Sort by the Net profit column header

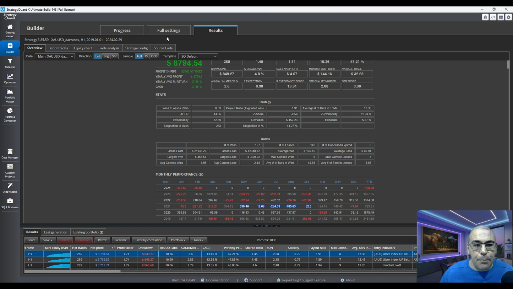(102, 248)
